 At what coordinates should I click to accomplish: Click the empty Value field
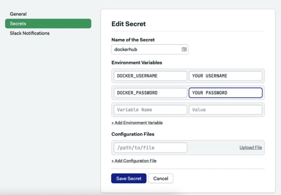tap(226, 110)
